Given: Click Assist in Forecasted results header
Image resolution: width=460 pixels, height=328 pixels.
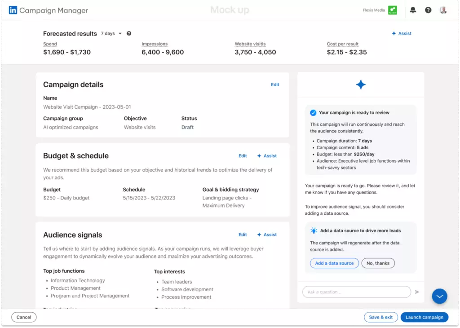Looking at the screenshot, I should [x=402, y=34].
